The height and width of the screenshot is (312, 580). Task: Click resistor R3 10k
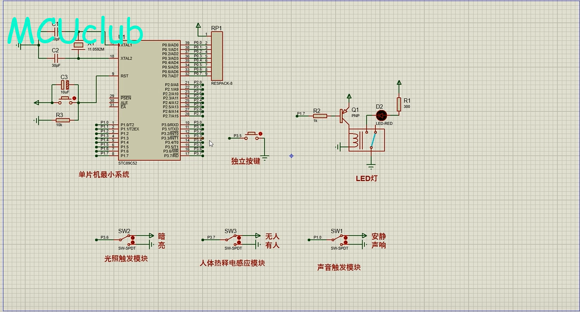tap(62, 120)
